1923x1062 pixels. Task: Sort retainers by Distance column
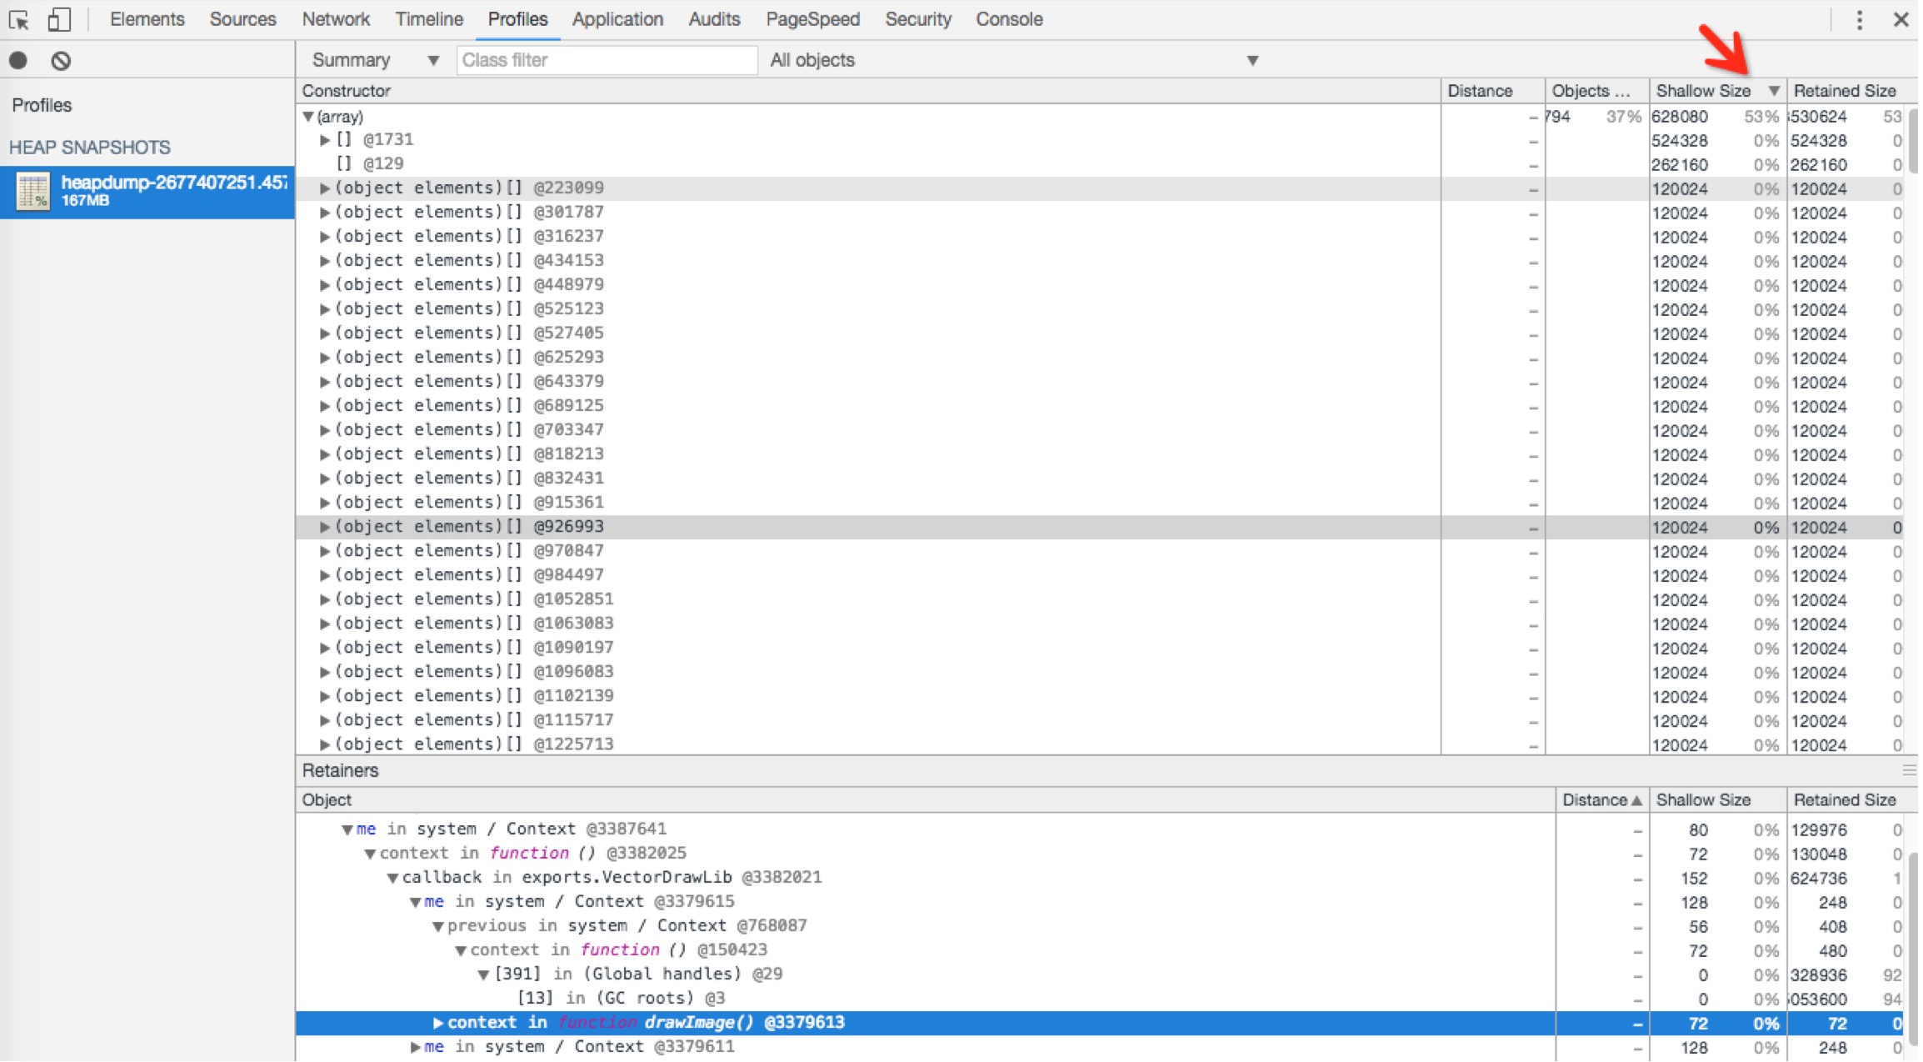click(x=1602, y=800)
